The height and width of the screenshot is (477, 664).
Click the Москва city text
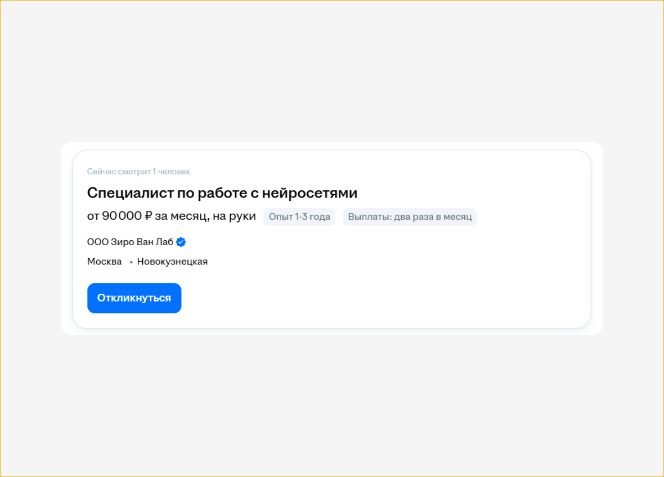[x=105, y=262]
